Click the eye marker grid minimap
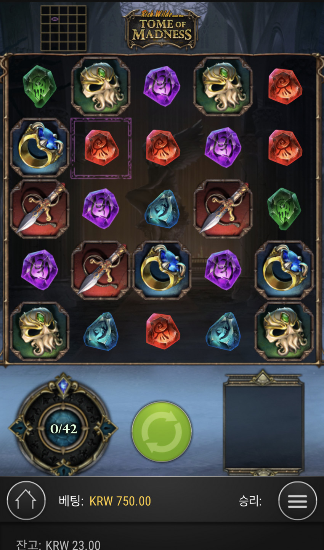The width and height of the screenshot is (324, 550). (64, 28)
